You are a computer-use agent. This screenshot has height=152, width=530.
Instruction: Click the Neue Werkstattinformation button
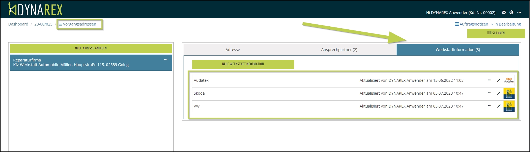pos(243,64)
